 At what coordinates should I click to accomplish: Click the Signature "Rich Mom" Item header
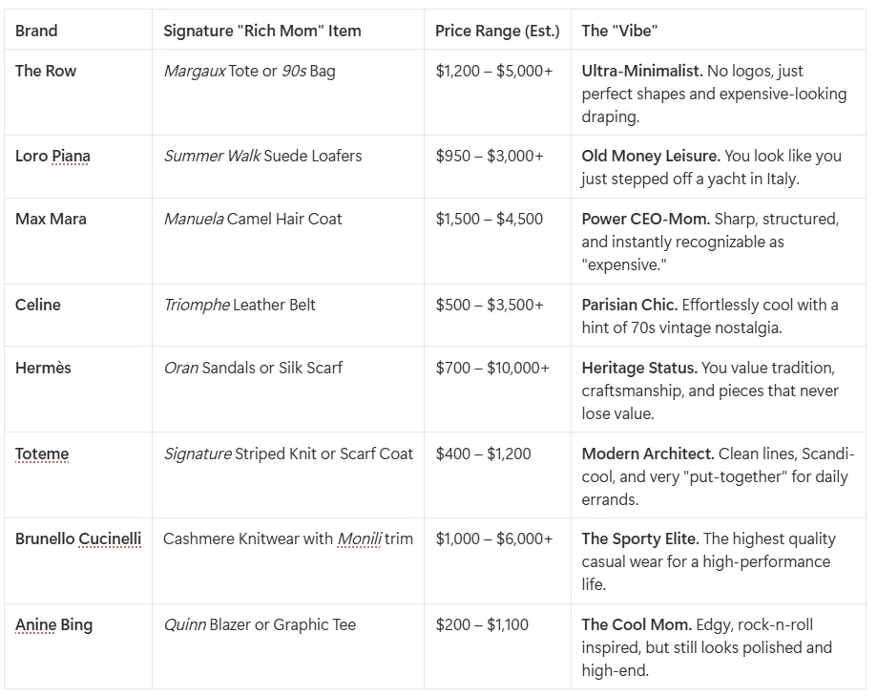261,31
